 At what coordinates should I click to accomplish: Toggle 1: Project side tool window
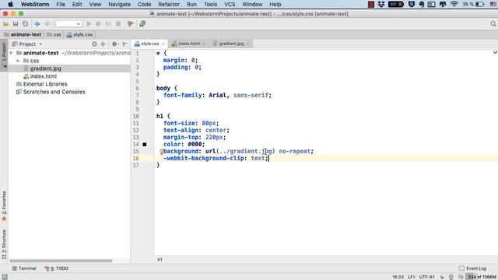click(4, 54)
